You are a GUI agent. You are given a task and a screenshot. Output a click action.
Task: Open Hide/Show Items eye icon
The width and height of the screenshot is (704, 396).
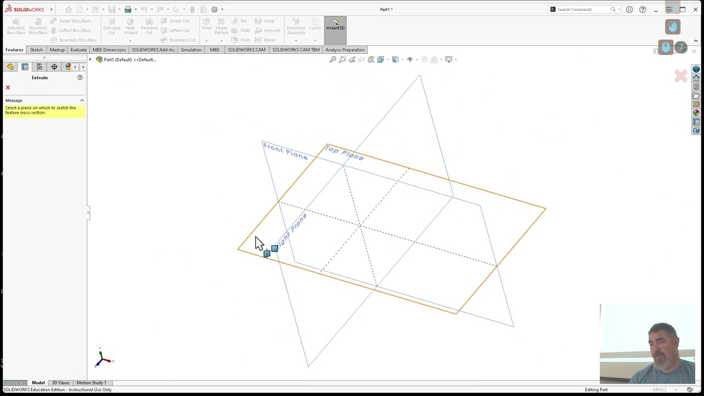pyautogui.click(x=410, y=59)
